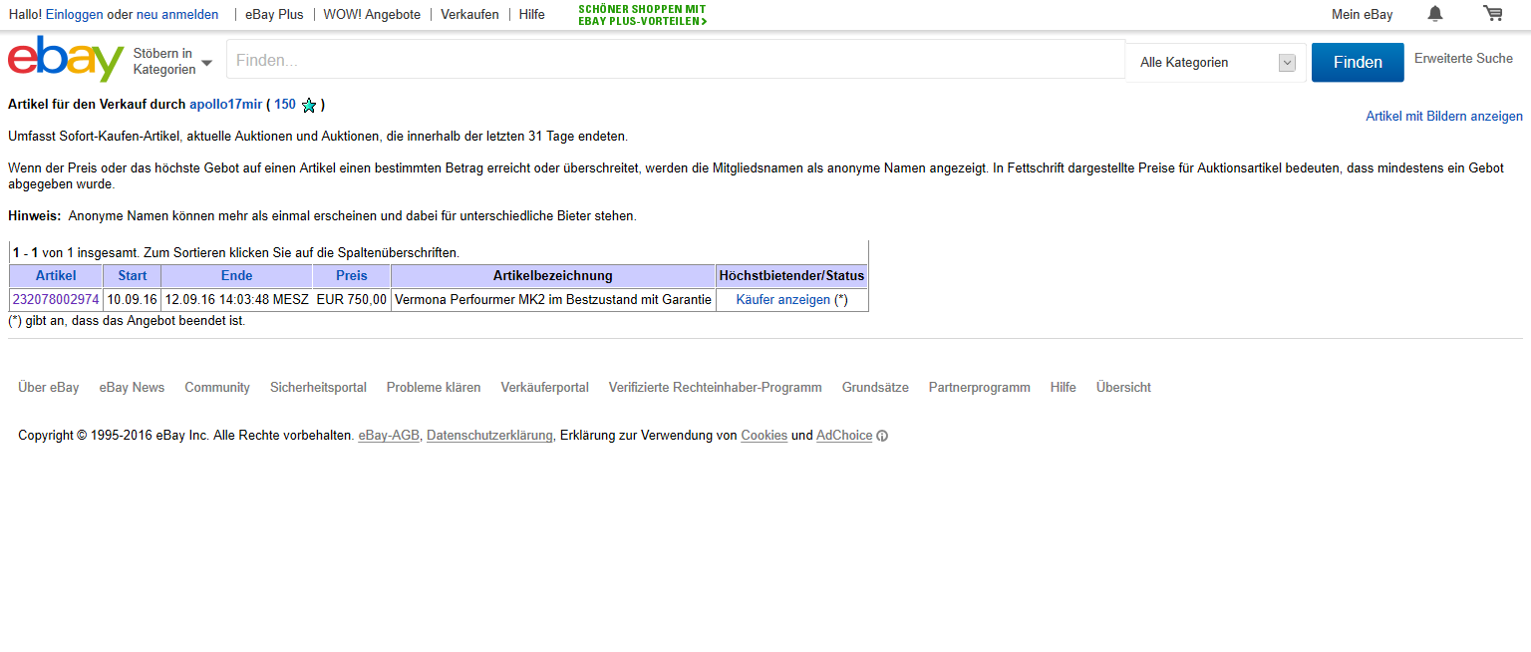This screenshot has height=652, width=1531.
Task: Sort by the Preis column header
Action: click(x=351, y=276)
